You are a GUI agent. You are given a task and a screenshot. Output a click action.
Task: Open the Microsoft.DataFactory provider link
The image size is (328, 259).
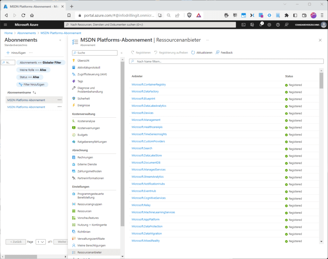coord(145,91)
